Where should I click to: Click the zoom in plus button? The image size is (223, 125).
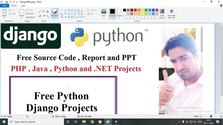[x=221, y=117]
